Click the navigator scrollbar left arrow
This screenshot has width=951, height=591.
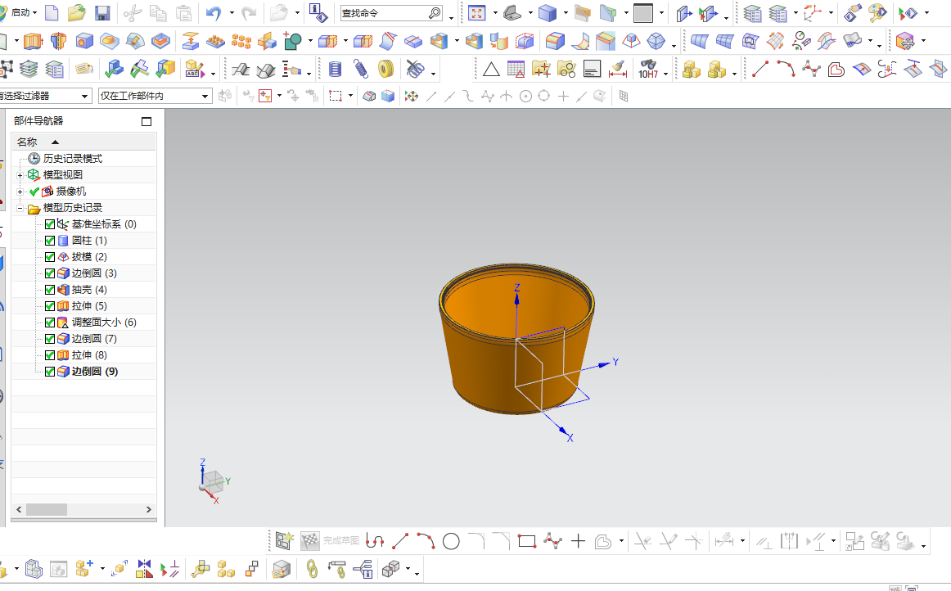click(19, 510)
